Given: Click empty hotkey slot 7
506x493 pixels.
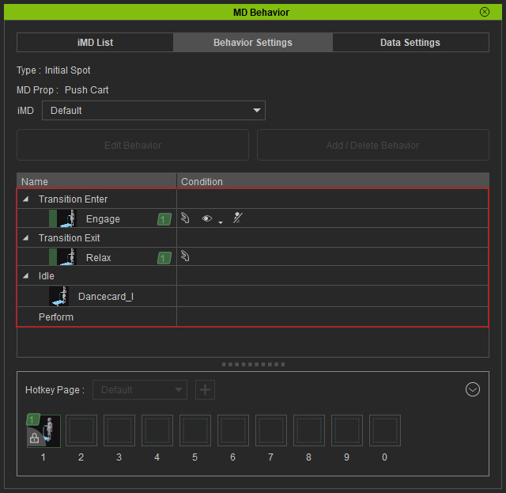Looking at the screenshot, I should click(x=271, y=430).
